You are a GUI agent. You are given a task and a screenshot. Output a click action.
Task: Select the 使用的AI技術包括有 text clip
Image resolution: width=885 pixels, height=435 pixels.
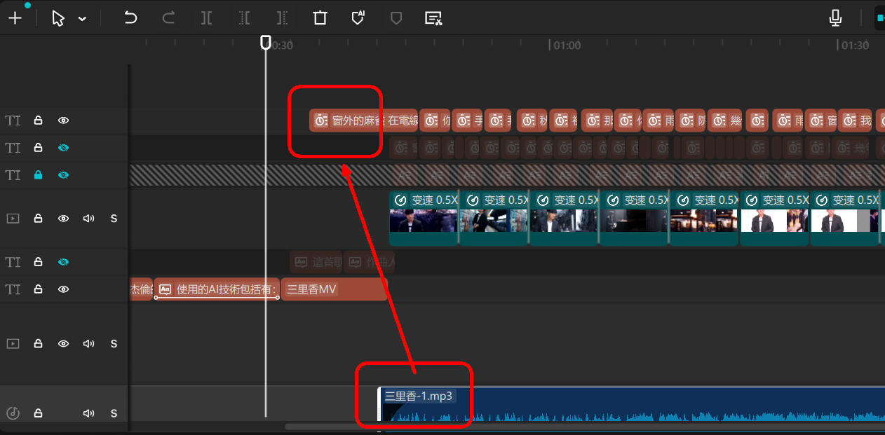pyautogui.click(x=217, y=289)
